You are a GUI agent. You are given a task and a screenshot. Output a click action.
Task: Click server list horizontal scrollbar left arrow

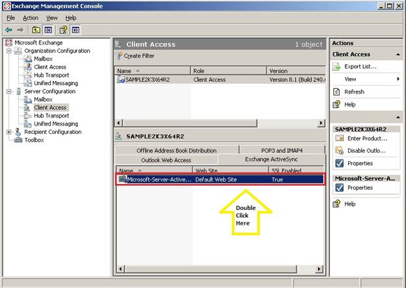click(x=119, y=123)
